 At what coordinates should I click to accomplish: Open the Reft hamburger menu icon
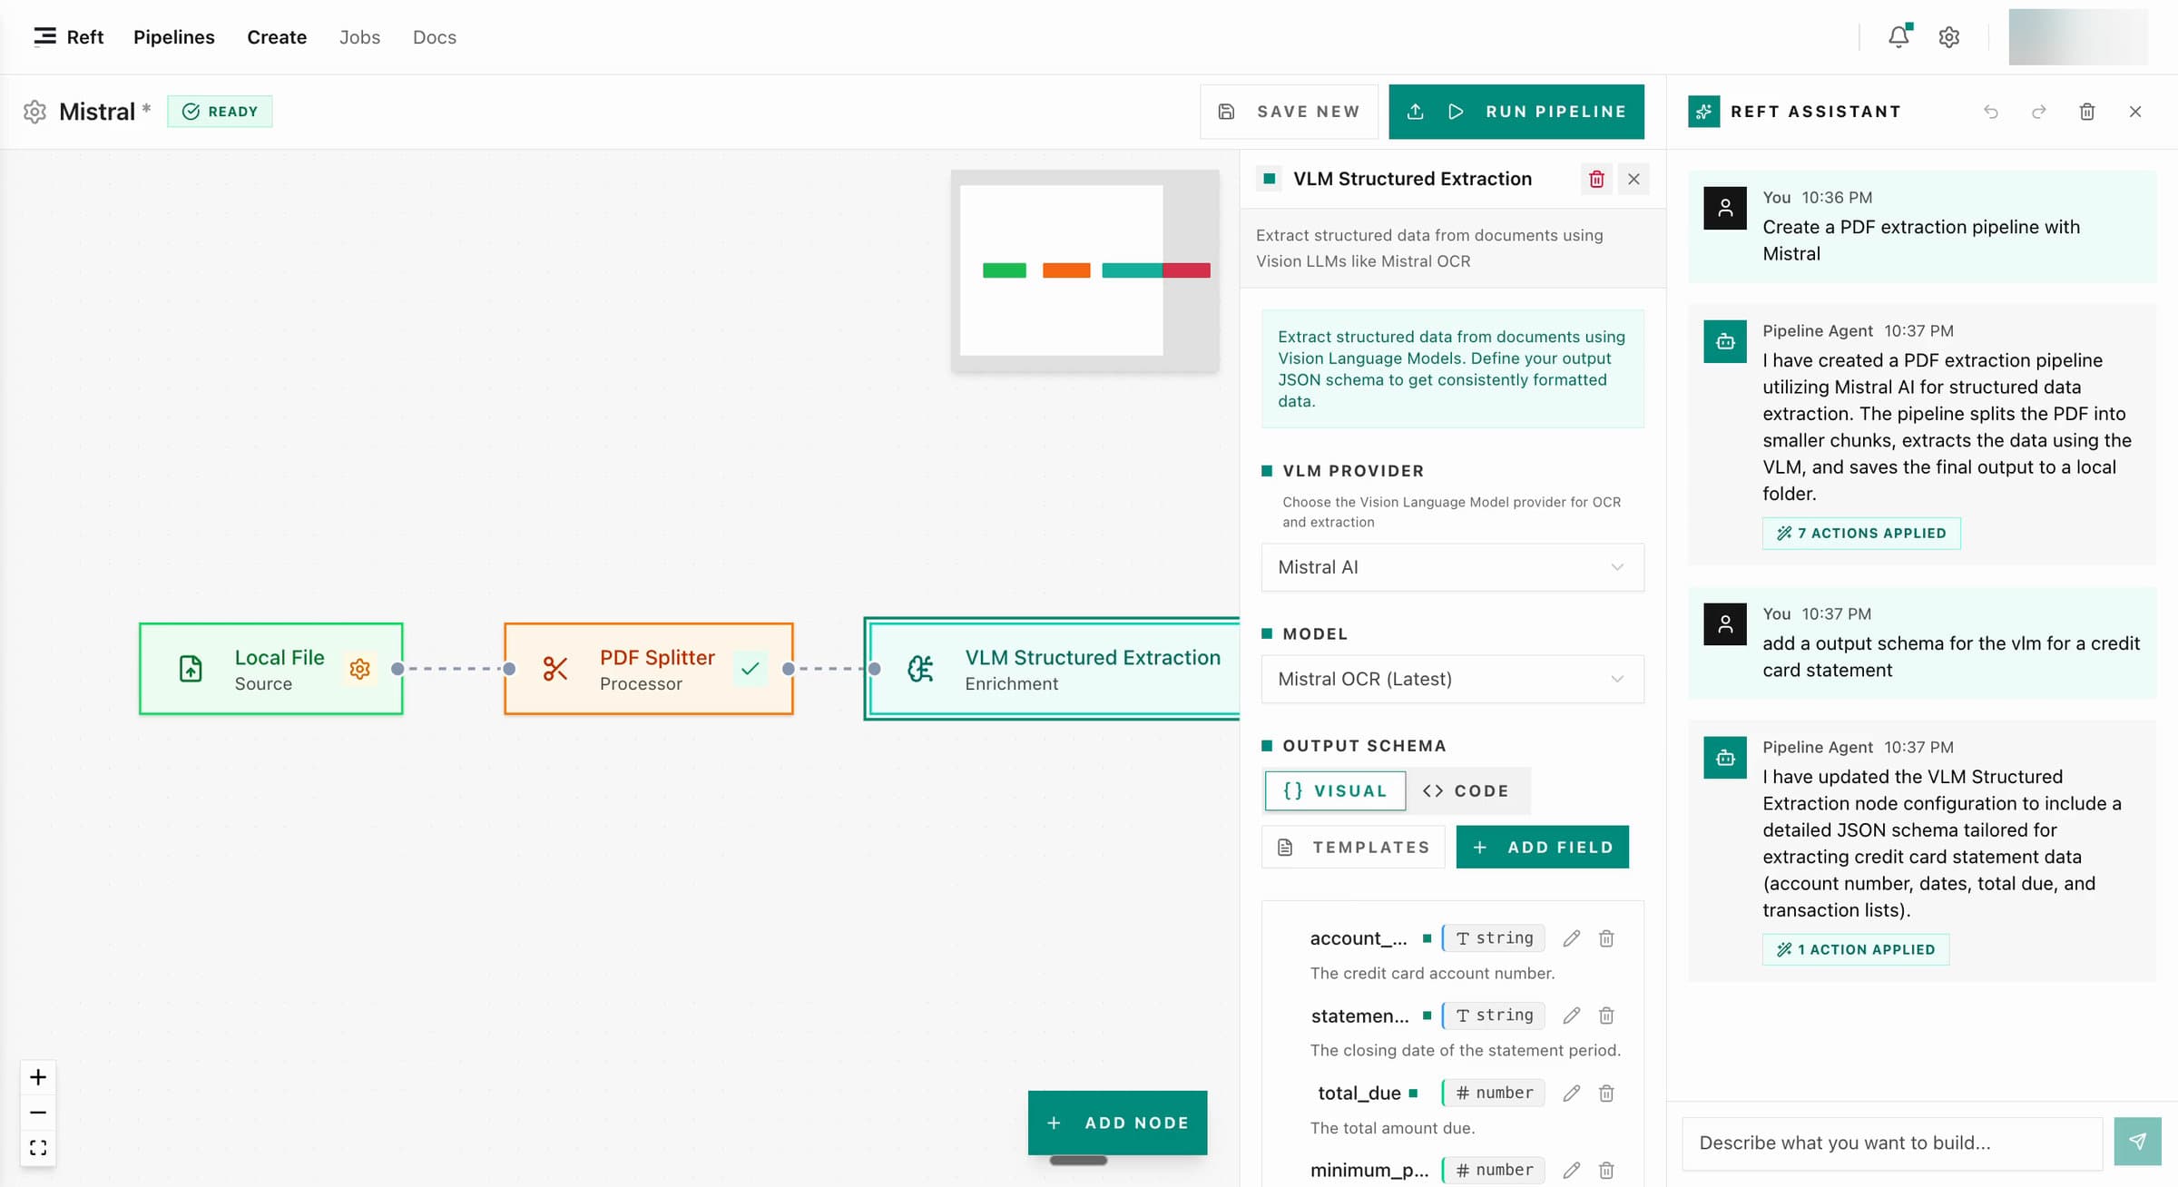pos(44,36)
